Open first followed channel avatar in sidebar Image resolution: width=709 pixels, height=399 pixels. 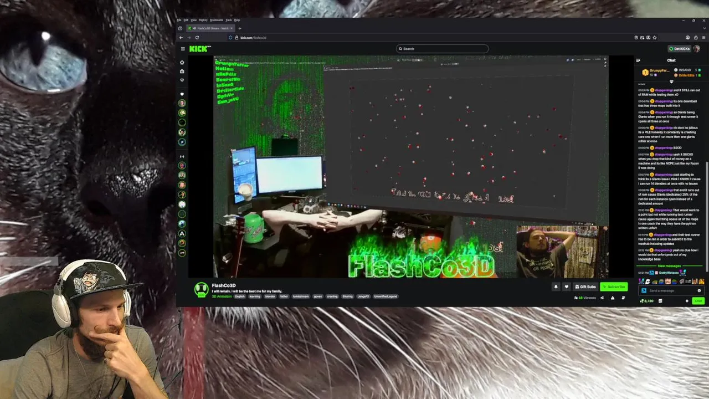tap(182, 103)
